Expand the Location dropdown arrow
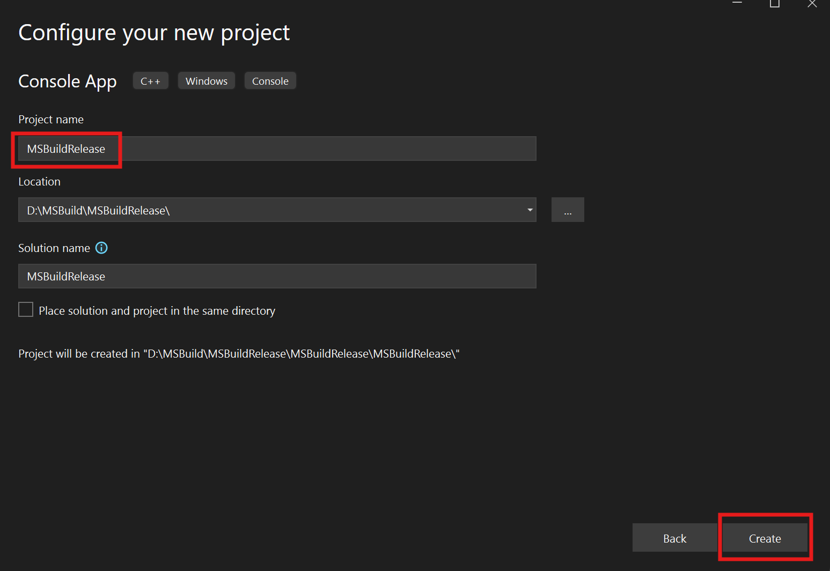Viewport: 830px width, 571px height. (x=530, y=210)
